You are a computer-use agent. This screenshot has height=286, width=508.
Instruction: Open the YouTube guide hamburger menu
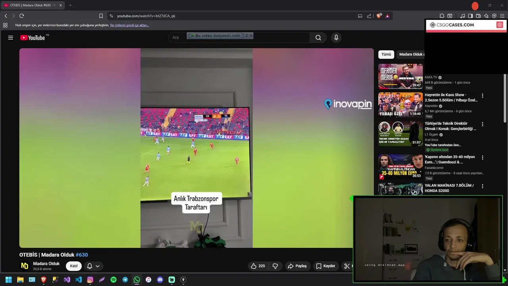[x=11, y=38]
